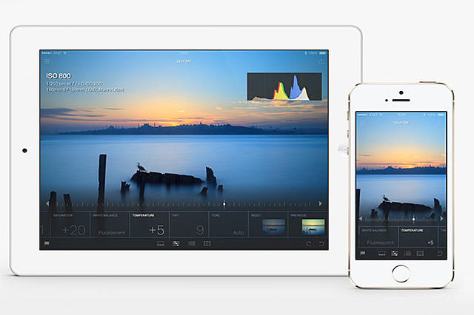The width and height of the screenshot is (474, 315).
Task: Select the presets list icon on iPad toolbar
Action: point(192,243)
